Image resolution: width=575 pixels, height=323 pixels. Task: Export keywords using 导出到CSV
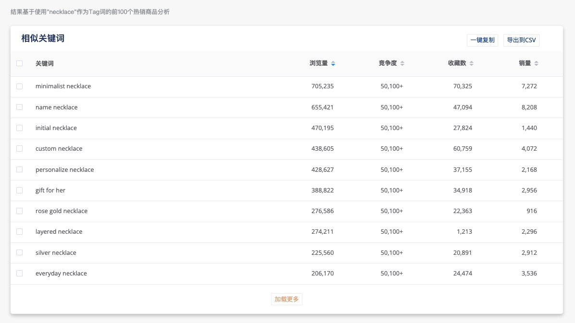click(x=521, y=40)
